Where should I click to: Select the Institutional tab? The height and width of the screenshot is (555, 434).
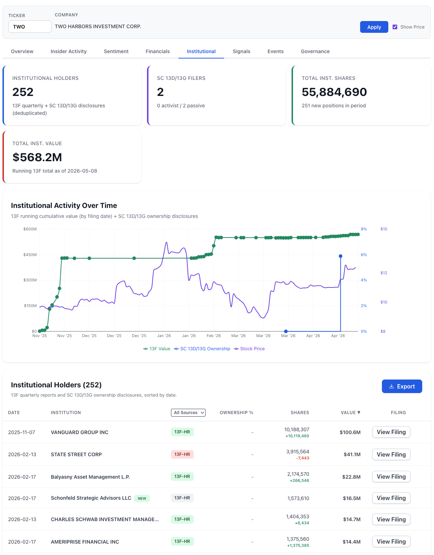(201, 51)
